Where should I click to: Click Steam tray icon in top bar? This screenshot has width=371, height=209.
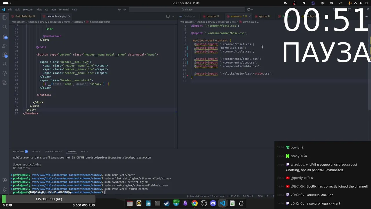[332, 3]
